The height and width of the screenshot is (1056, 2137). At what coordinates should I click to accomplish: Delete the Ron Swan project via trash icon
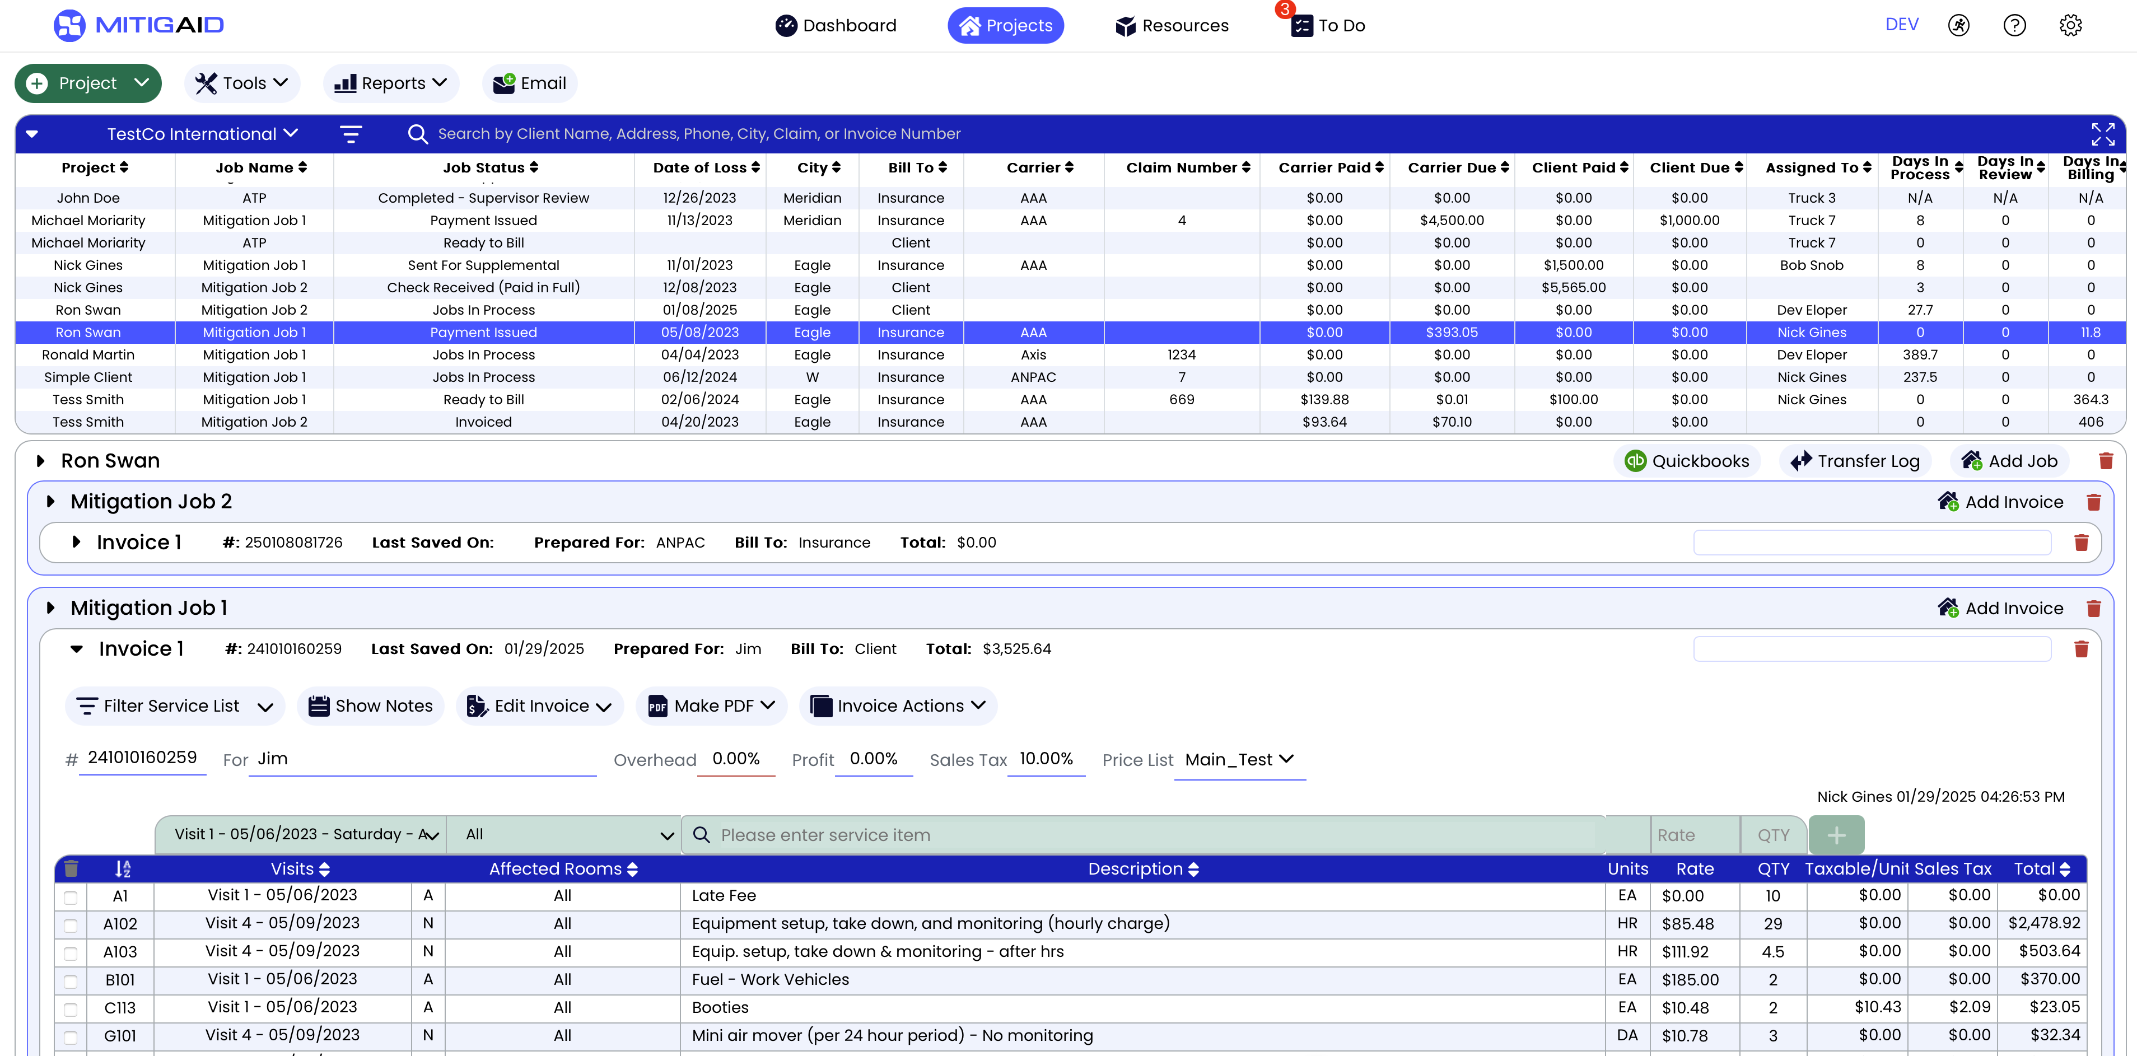click(x=2106, y=461)
